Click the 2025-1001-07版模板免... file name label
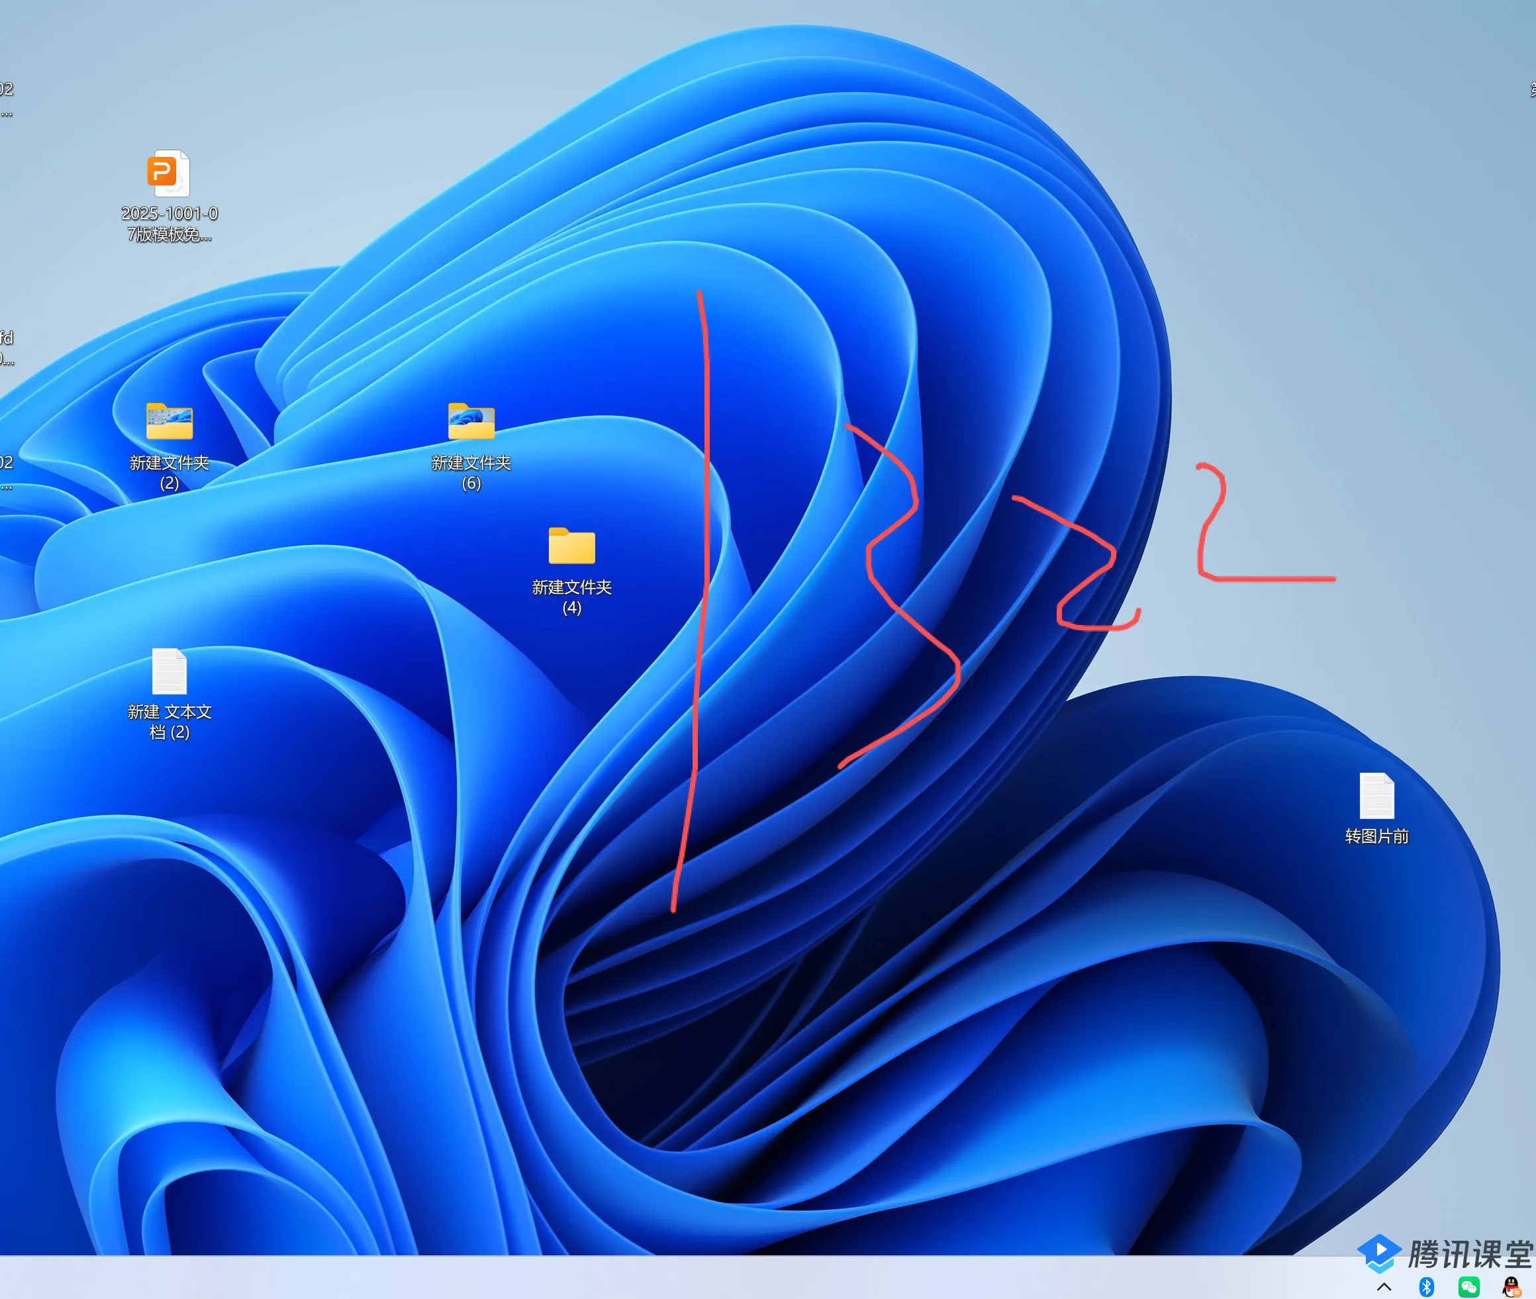The image size is (1536, 1299). coord(169,224)
